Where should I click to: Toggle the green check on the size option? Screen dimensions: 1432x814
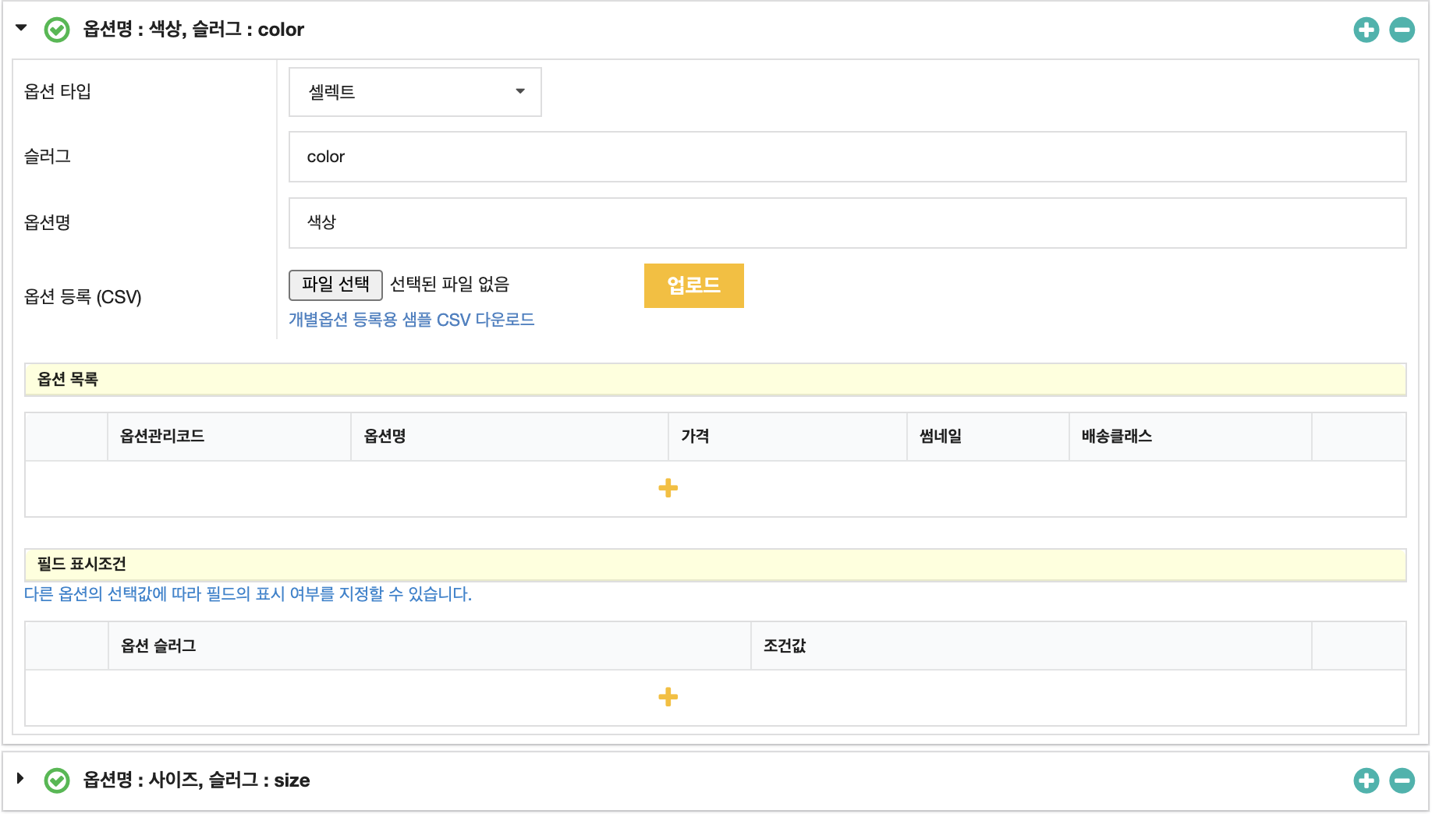[x=57, y=780]
